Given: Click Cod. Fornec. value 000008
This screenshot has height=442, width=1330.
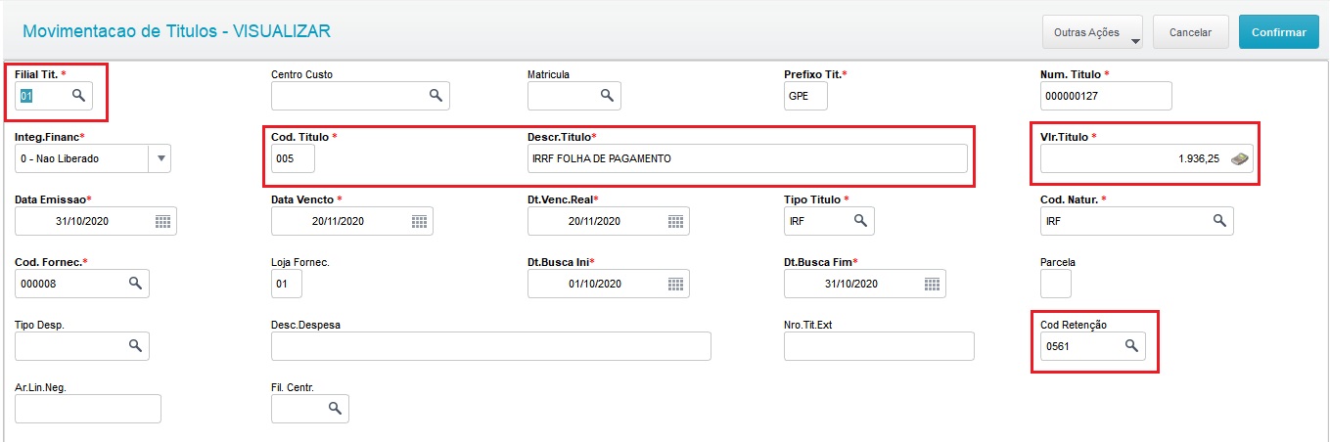Looking at the screenshot, I should pos(36,285).
